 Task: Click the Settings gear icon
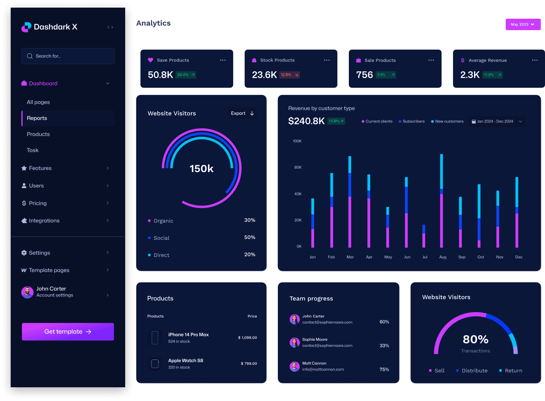24,253
